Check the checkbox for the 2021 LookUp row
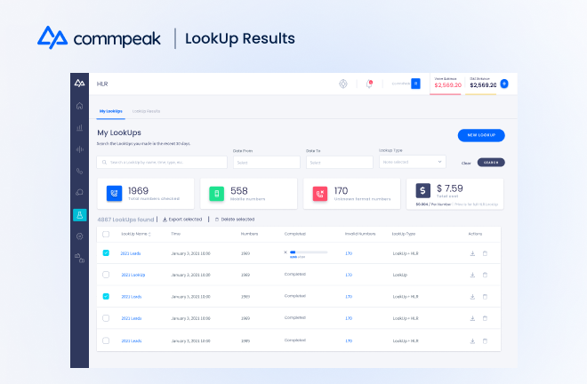Screen dimensions: 587x384 (106, 275)
